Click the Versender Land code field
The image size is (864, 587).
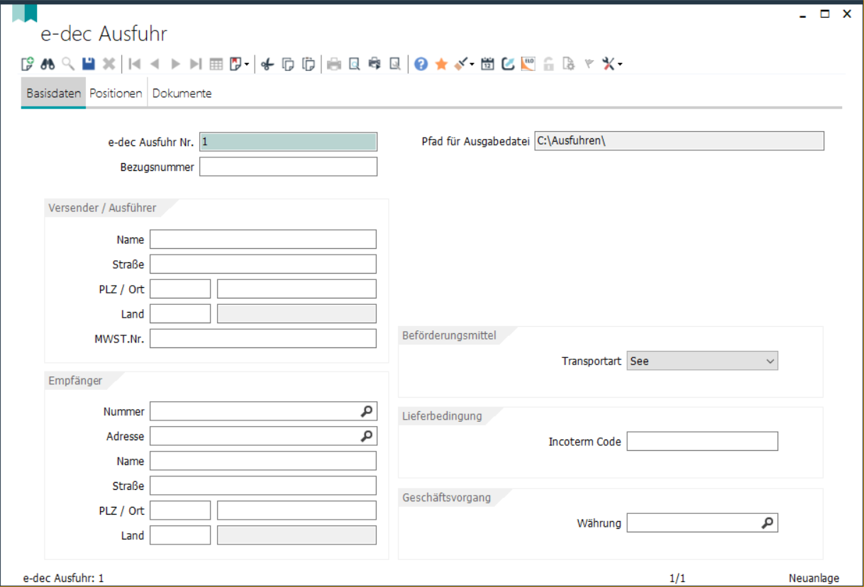coord(180,313)
